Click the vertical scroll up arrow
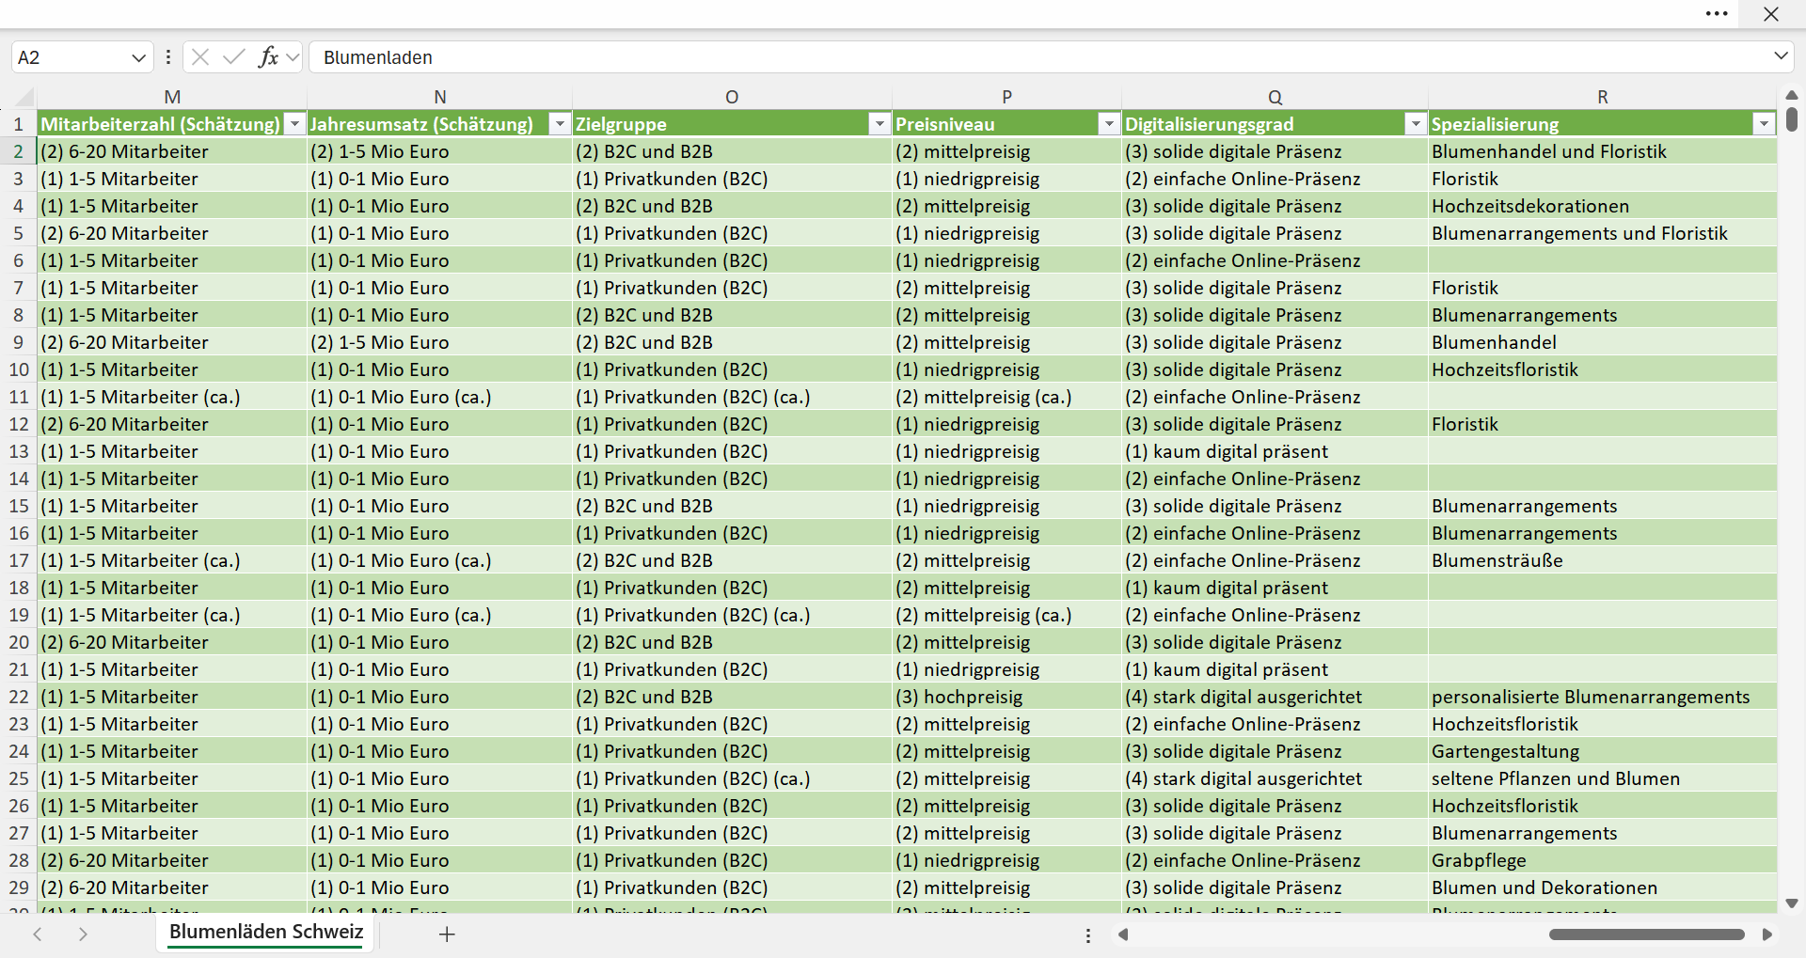 1791,95
